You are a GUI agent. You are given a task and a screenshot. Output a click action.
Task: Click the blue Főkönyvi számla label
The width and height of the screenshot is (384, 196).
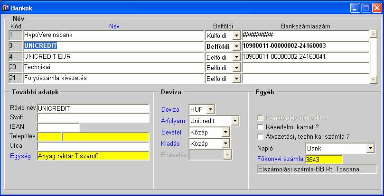[280, 159]
